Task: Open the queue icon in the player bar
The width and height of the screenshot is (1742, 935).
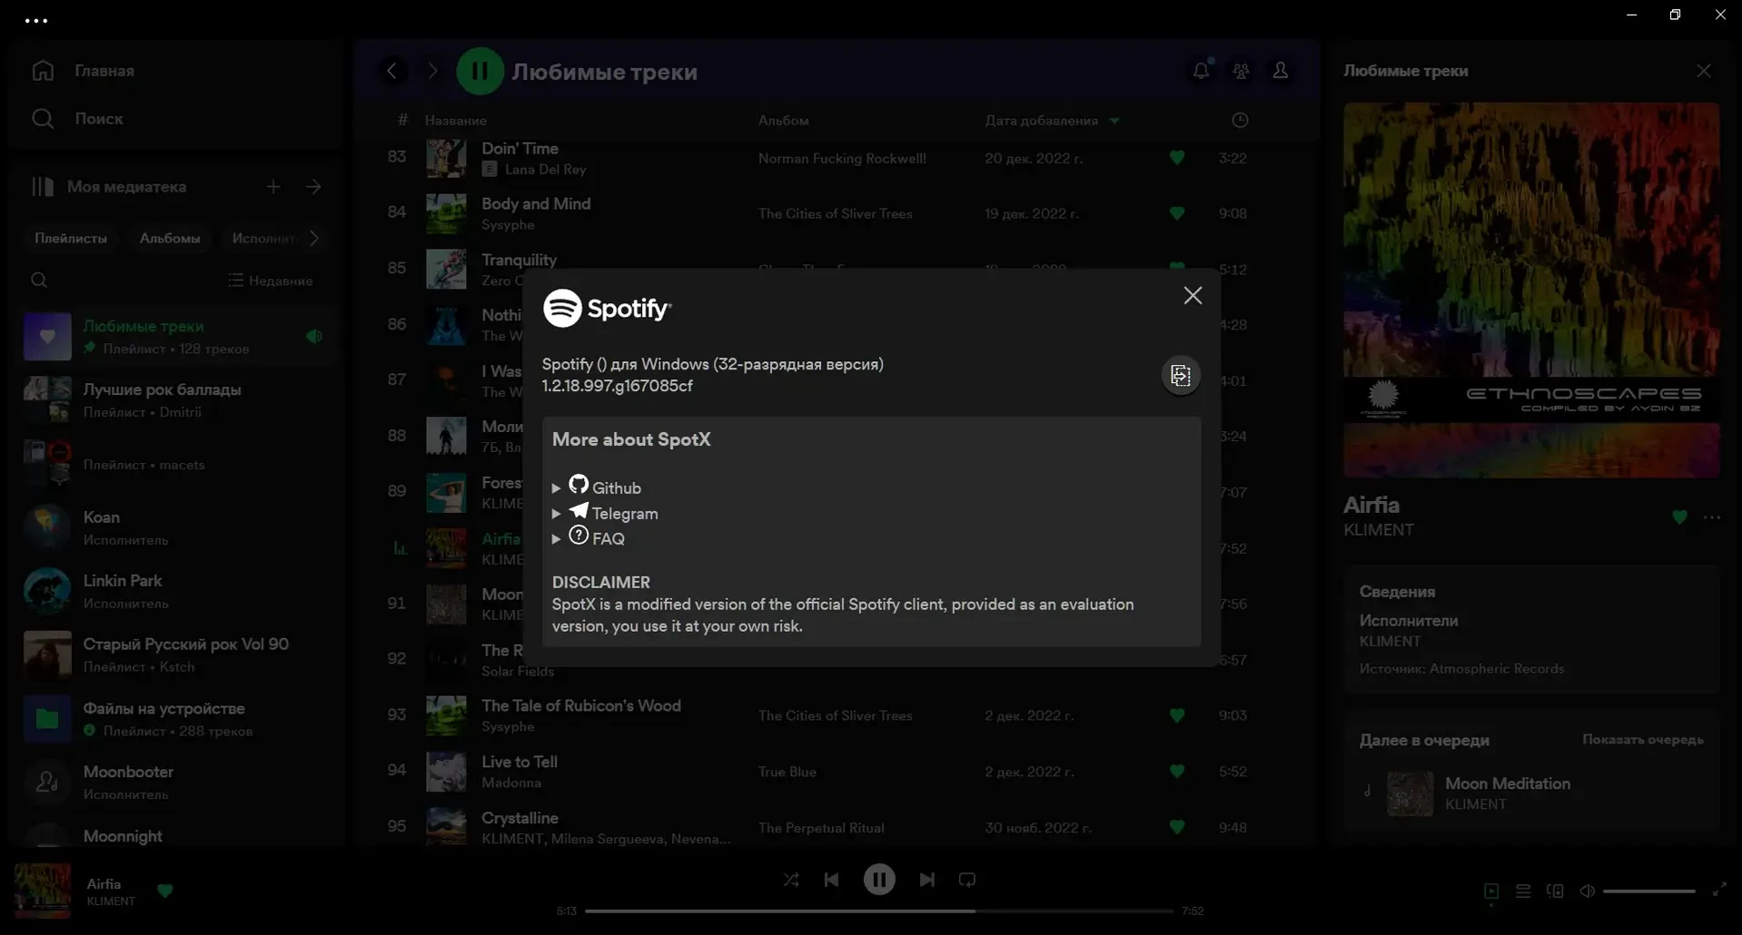Action: point(1523,891)
